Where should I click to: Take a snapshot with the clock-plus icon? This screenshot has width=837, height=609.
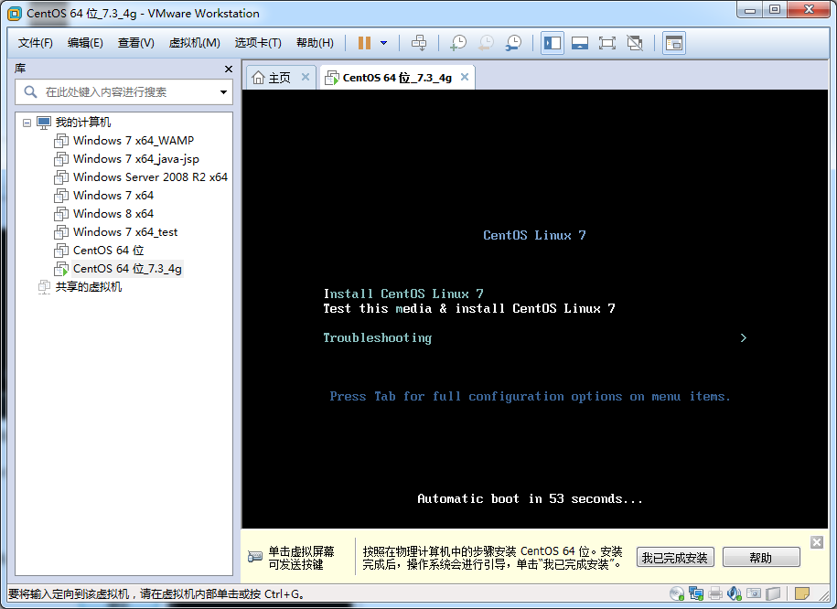click(458, 43)
